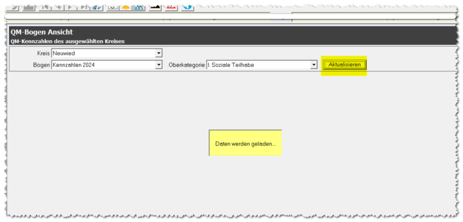Click the 'QM-Kennzahlen des ausgewählten Kreises' subtitle

coord(67,41)
